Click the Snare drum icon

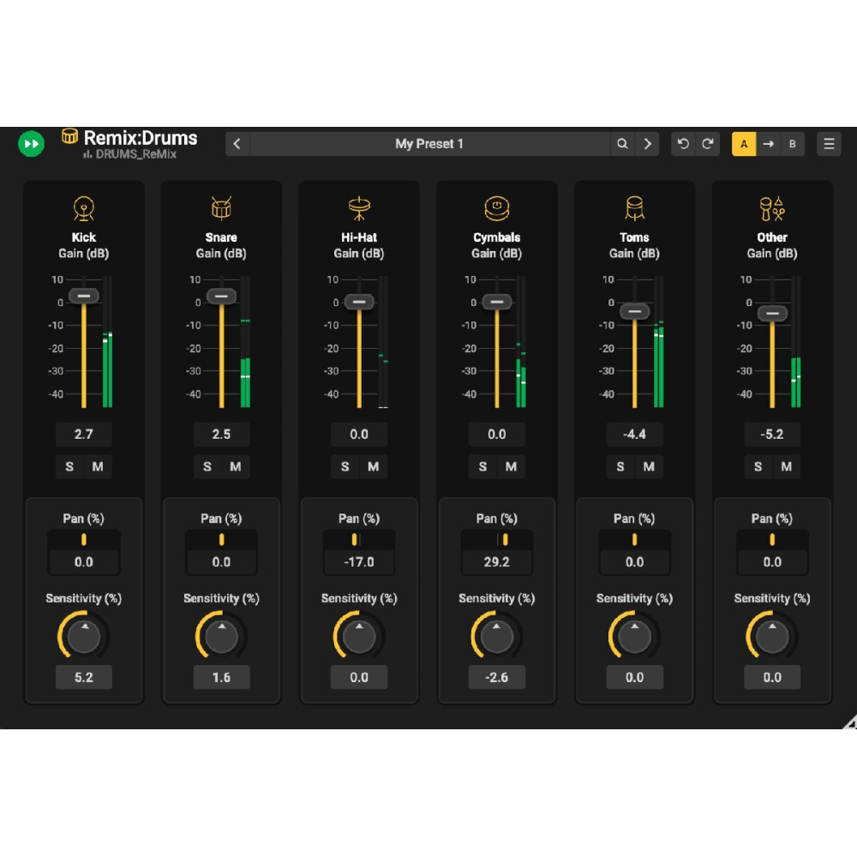coord(221,207)
